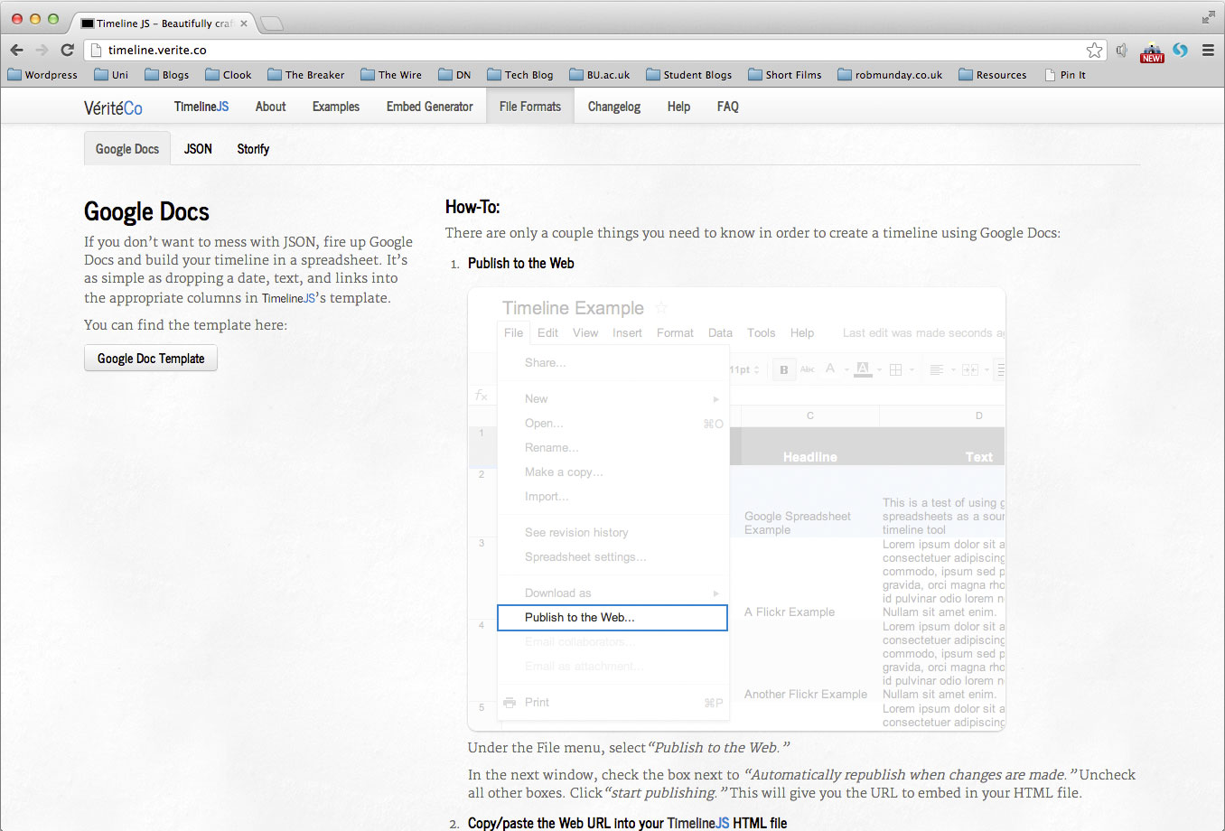
Task: Click the Google Doc Template button
Action: [x=151, y=359]
